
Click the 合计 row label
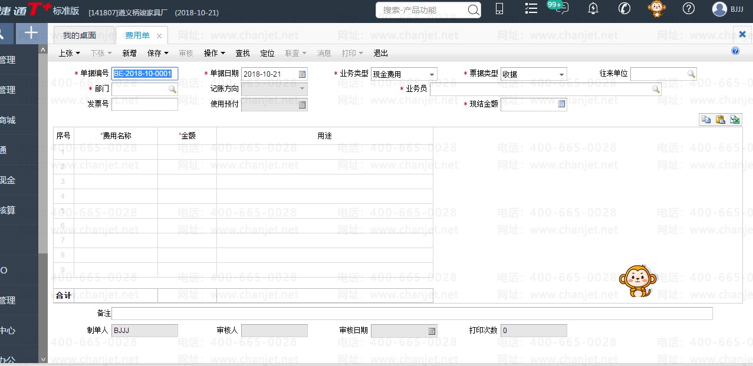(x=64, y=295)
